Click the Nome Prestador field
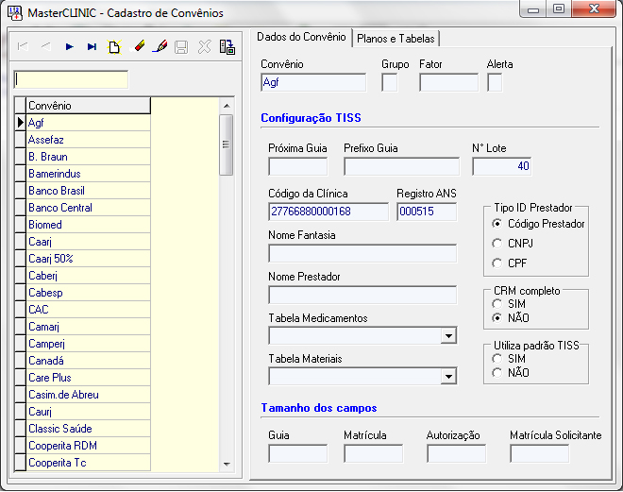Image resolution: width=623 pixels, height=492 pixels. point(362,295)
